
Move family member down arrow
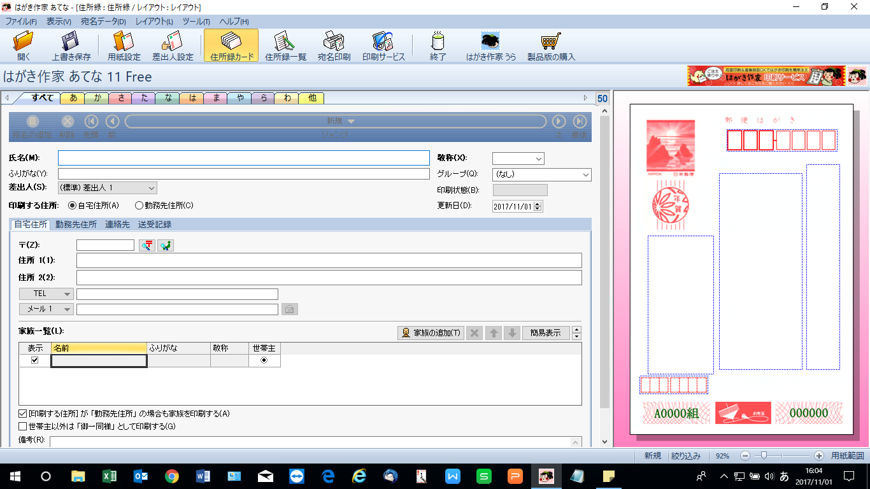pos(512,333)
